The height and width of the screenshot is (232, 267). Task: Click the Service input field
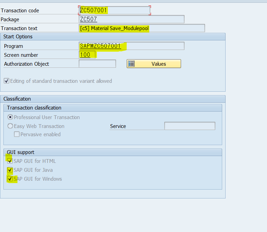click(190, 126)
